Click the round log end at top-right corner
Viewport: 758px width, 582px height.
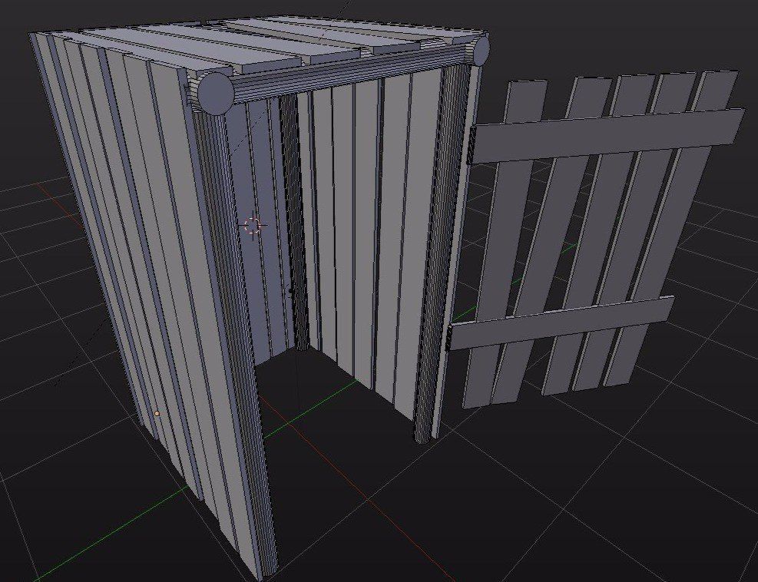click(x=481, y=50)
